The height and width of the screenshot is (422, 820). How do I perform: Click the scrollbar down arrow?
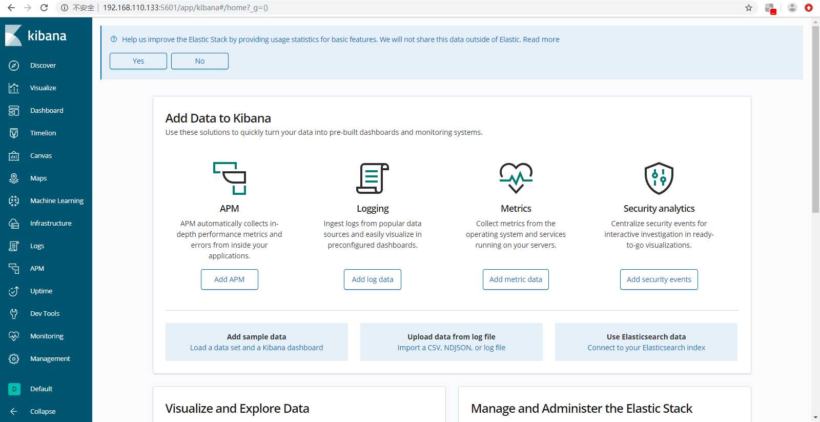pyautogui.click(x=815, y=417)
